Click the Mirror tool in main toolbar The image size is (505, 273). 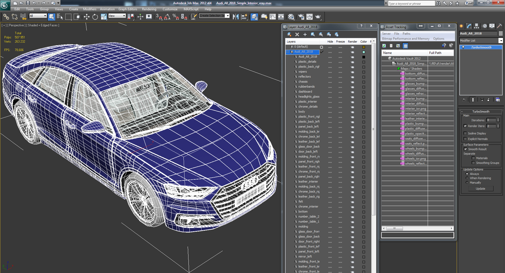click(x=236, y=17)
